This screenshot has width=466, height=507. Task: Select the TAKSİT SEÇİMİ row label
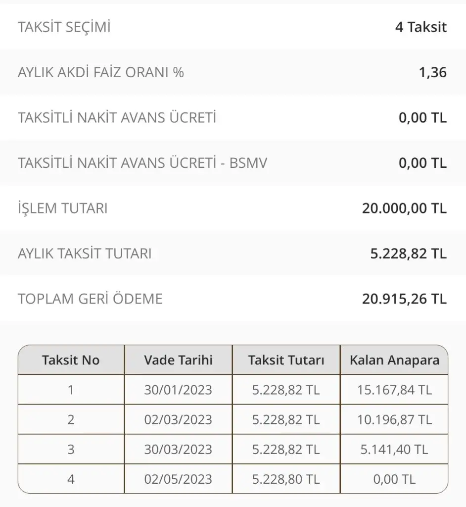coord(64,27)
